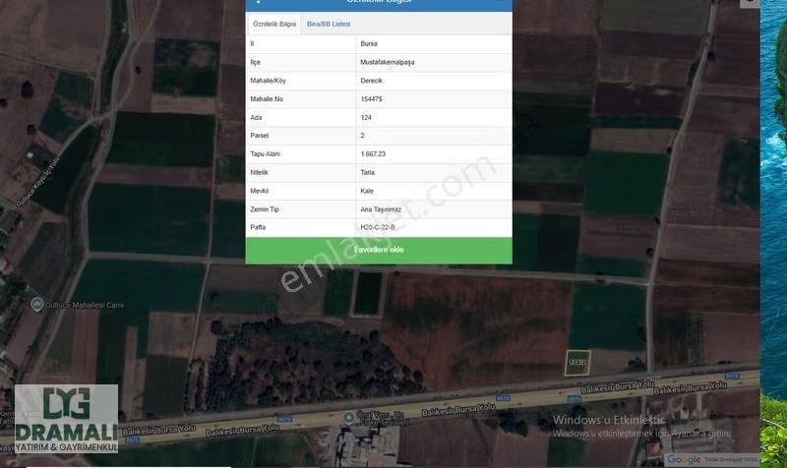Click the Tapu Alanı value 1.667,23
Viewport: 787px width, 468px height.
[373, 154]
